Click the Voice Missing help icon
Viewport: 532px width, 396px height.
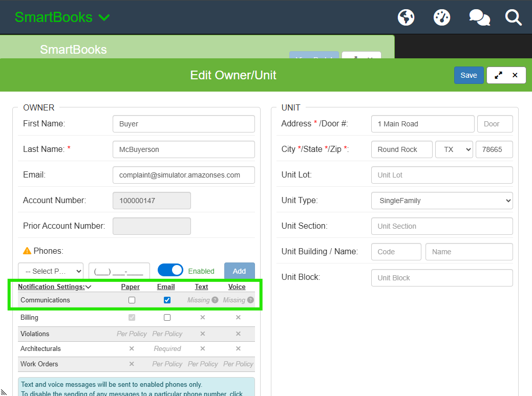click(x=250, y=300)
